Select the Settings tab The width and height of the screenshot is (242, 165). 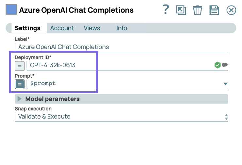pyautogui.click(x=27, y=28)
